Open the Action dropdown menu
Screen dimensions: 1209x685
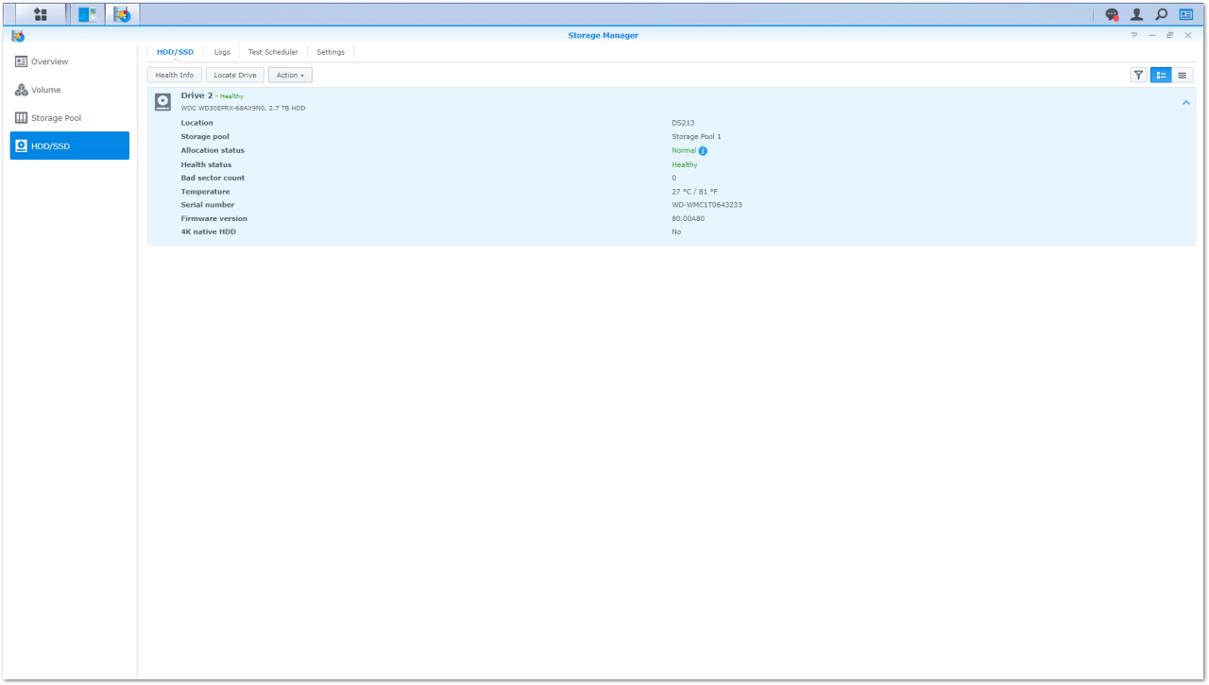click(290, 75)
